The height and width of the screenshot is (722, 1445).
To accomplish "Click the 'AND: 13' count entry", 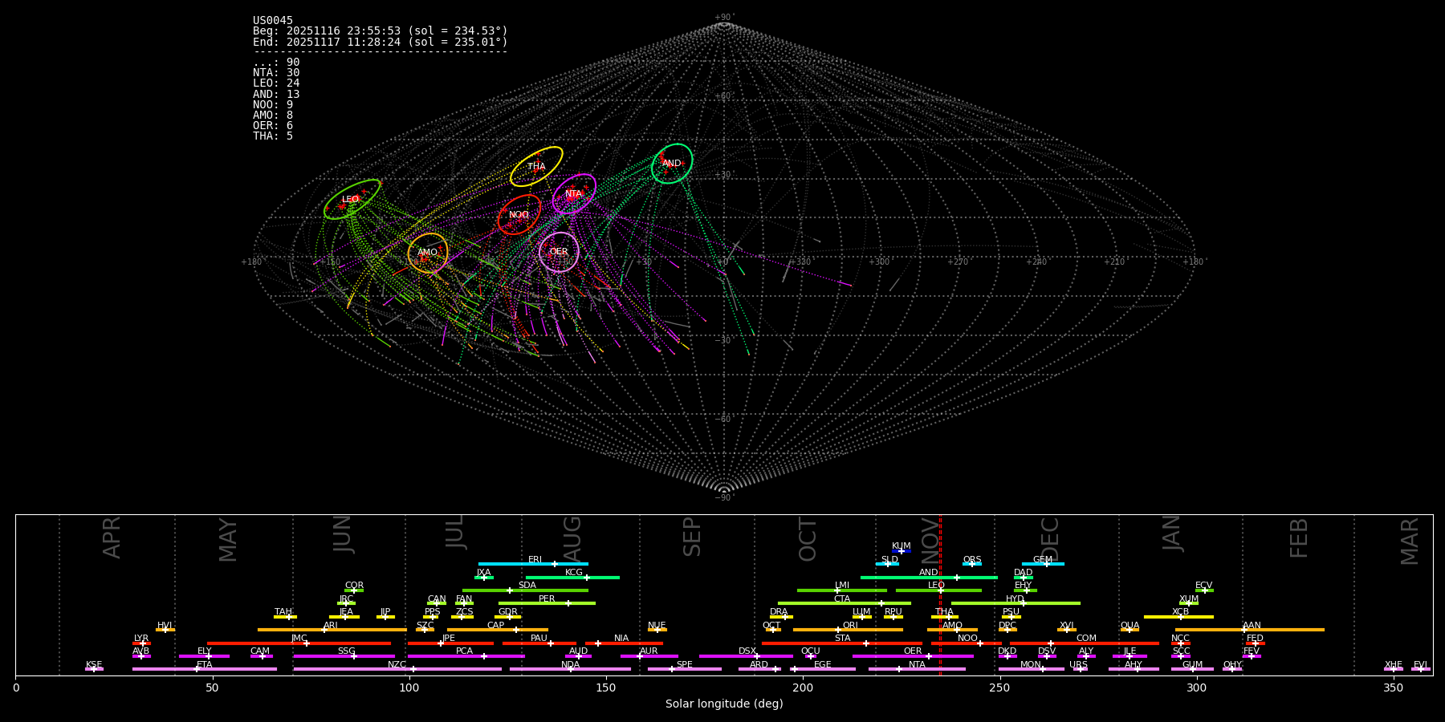I will point(276,95).
